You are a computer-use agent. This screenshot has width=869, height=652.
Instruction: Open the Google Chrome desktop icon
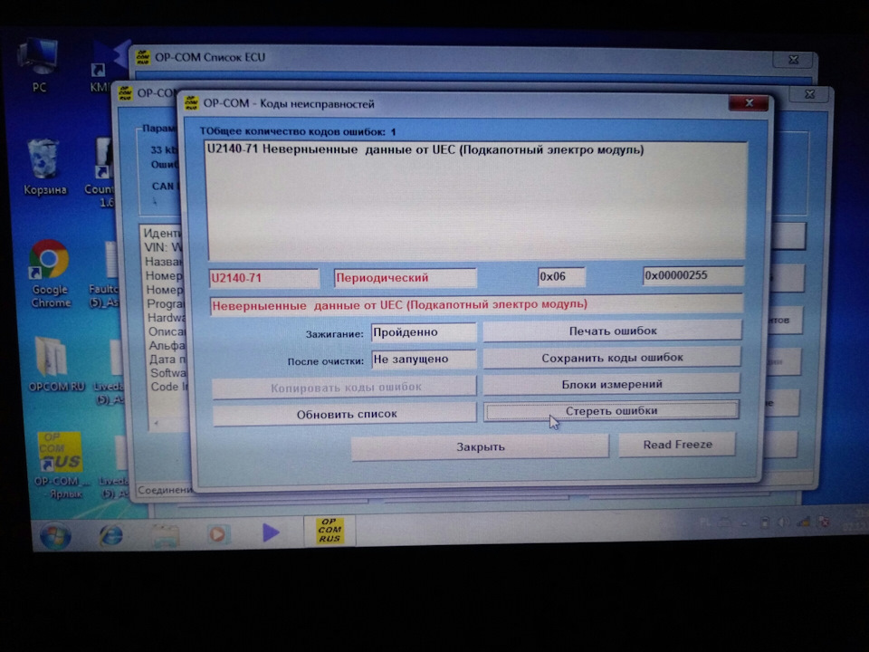(51, 273)
